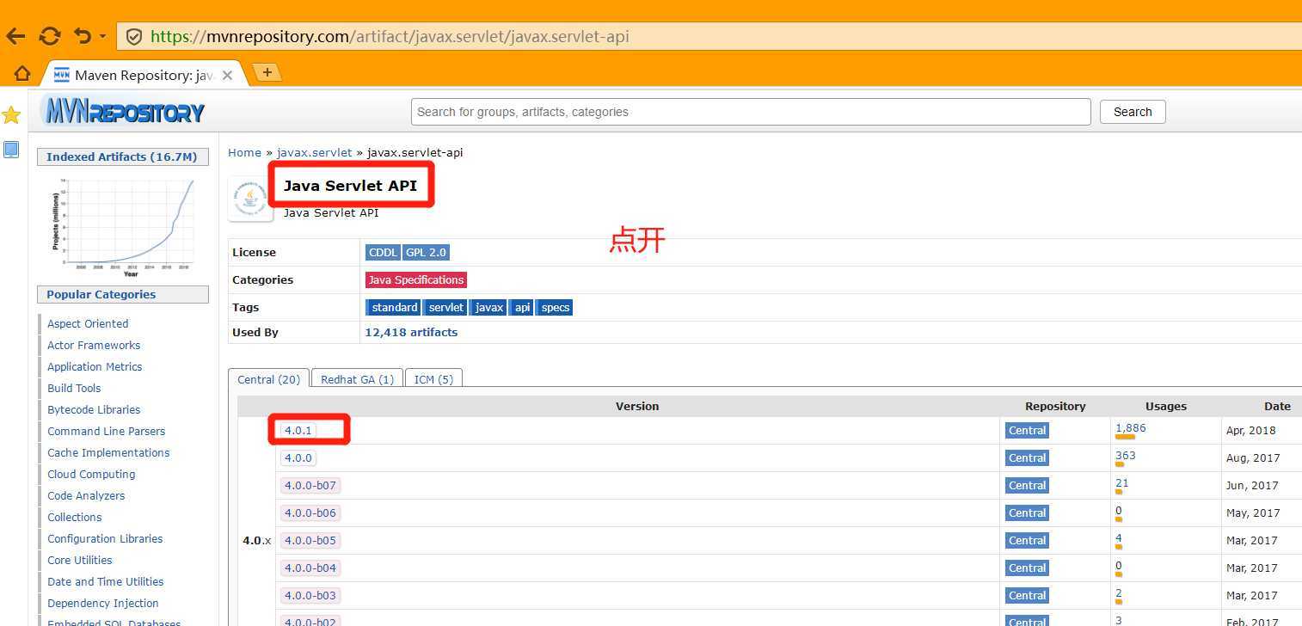The image size is (1302, 626).
Task: Open the Java Specifications category
Action: 416,280
